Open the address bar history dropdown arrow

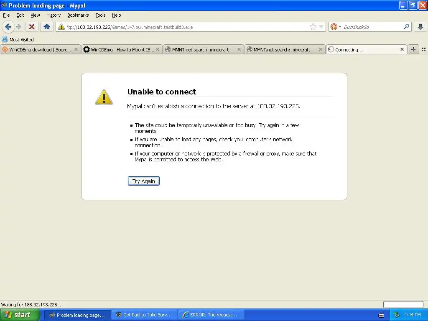pos(321,27)
